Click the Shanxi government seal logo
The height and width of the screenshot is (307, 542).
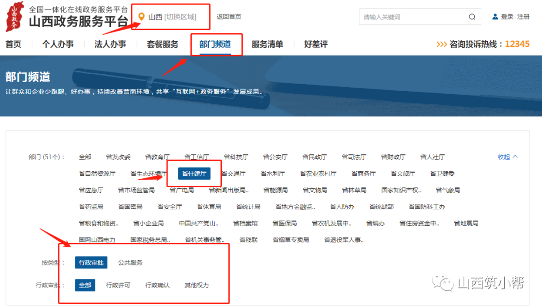tap(14, 16)
